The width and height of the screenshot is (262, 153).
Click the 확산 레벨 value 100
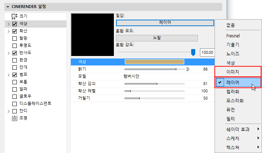(x=204, y=91)
